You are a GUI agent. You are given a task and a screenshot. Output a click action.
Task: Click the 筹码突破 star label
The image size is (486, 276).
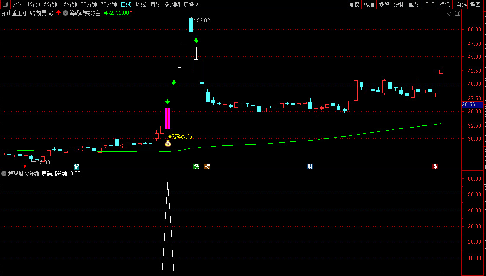point(180,136)
